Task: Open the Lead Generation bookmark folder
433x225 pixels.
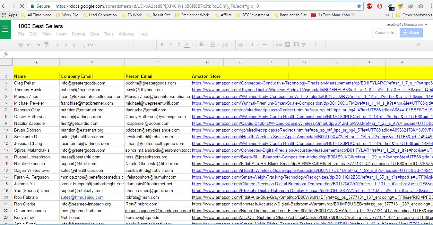Action: point(100,15)
